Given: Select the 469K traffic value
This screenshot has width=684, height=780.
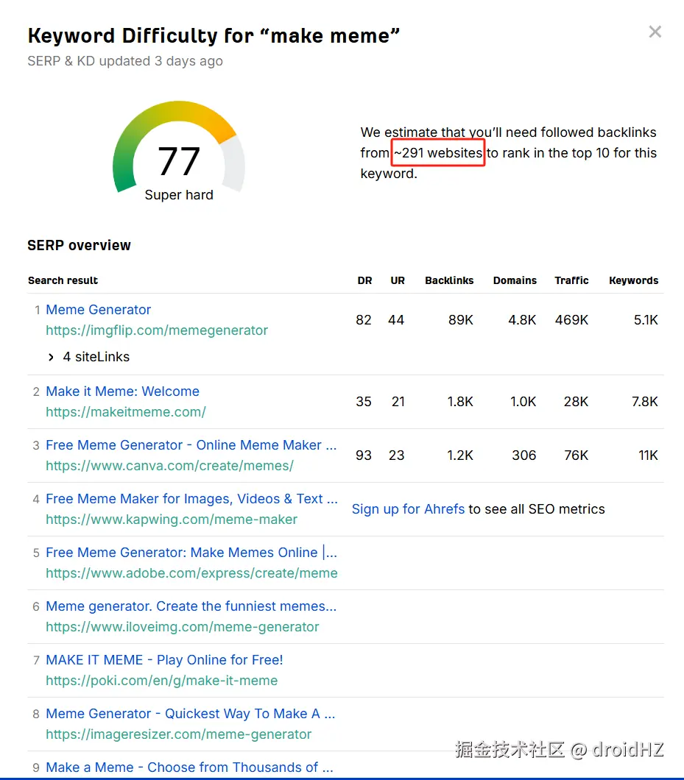Looking at the screenshot, I should [x=571, y=320].
